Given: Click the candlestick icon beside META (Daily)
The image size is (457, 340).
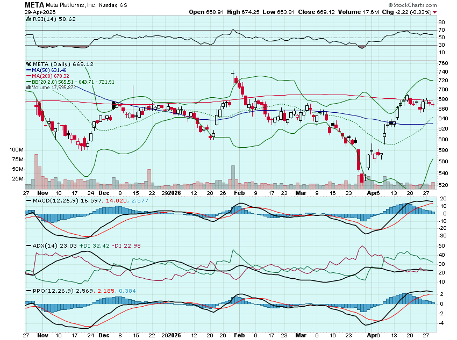Looking at the screenshot, I should (x=27, y=64).
